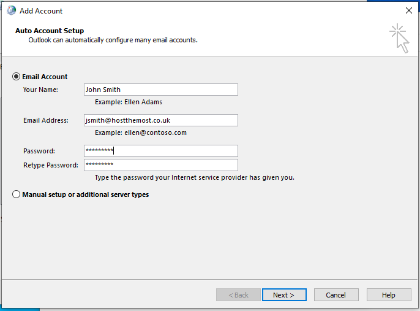Click the greyed-out Back button

point(238,295)
